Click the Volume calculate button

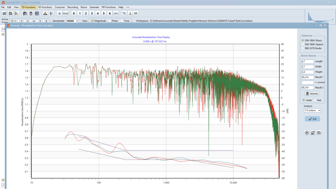(311, 94)
